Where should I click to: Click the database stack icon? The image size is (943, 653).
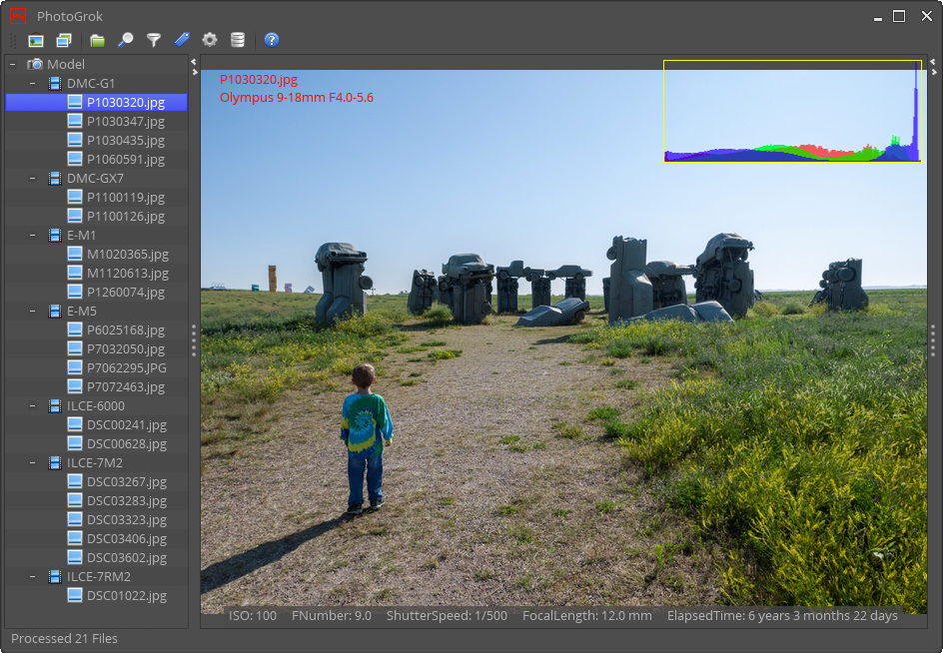coord(238,40)
